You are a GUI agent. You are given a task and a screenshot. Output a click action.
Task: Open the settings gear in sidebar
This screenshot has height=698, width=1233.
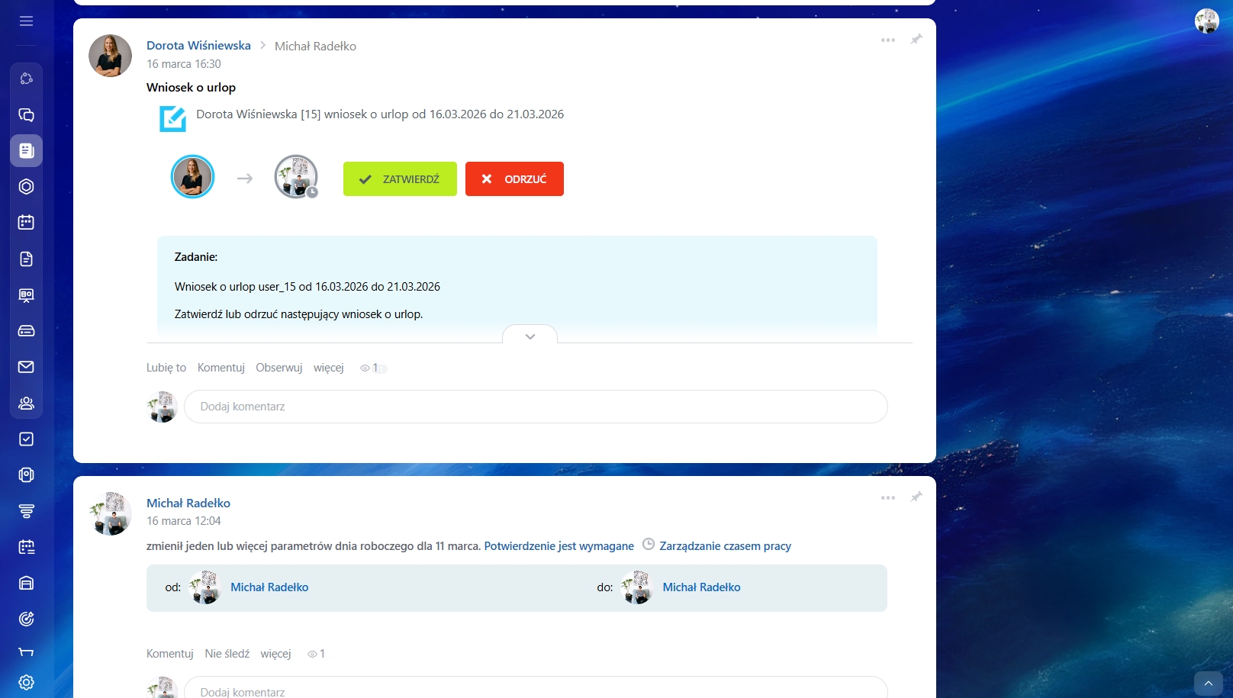[26, 682]
